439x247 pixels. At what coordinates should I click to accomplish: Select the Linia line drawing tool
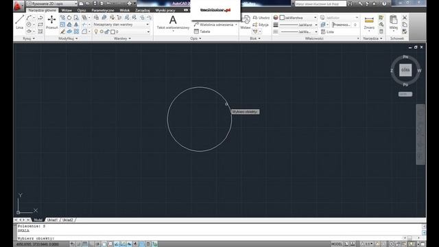(19, 22)
